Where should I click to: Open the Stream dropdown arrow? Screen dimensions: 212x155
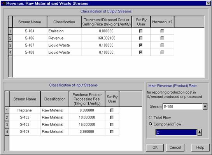click(205, 107)
